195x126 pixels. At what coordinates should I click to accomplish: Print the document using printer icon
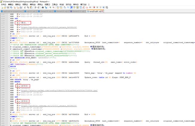point(21,7)
